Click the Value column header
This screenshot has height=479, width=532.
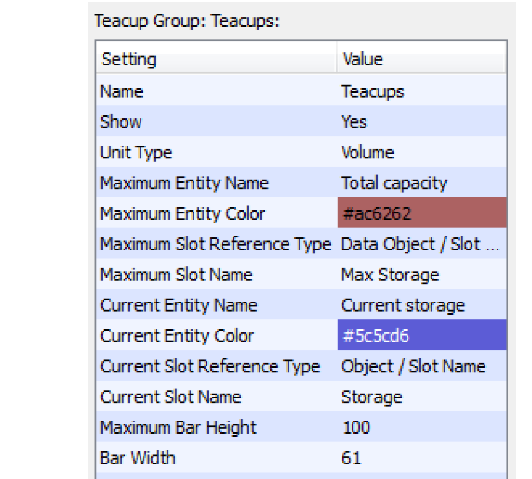click(x=421, y=60)
